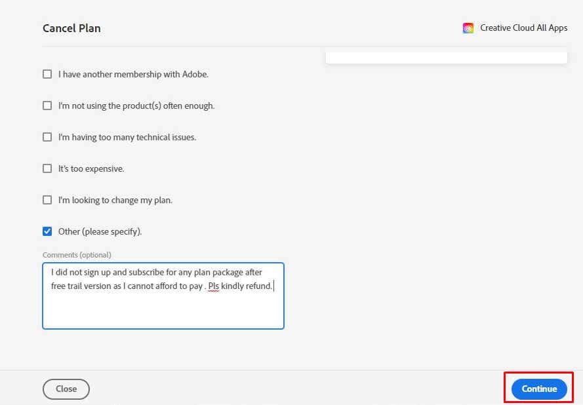Screen dimensions: 583x405
Task: Click the 'It's too expensive.' label text
Action: coord(91,168)
